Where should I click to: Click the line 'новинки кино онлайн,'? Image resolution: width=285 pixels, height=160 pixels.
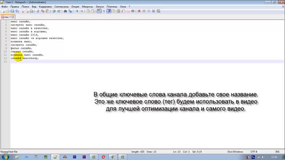pos(27,55)
